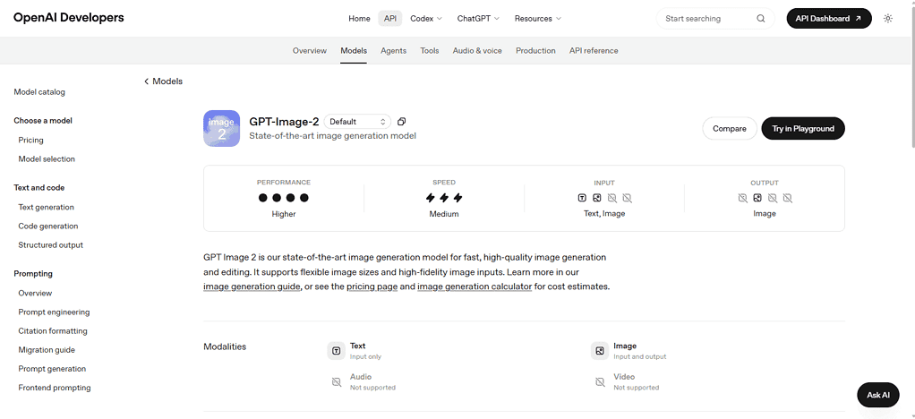Click the 'Text, Image' input label
915x419 pixels.
604,214
